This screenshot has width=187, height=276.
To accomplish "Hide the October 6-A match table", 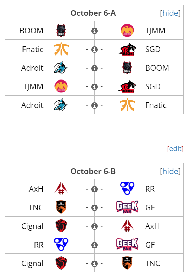I will (x=170, y=13).
